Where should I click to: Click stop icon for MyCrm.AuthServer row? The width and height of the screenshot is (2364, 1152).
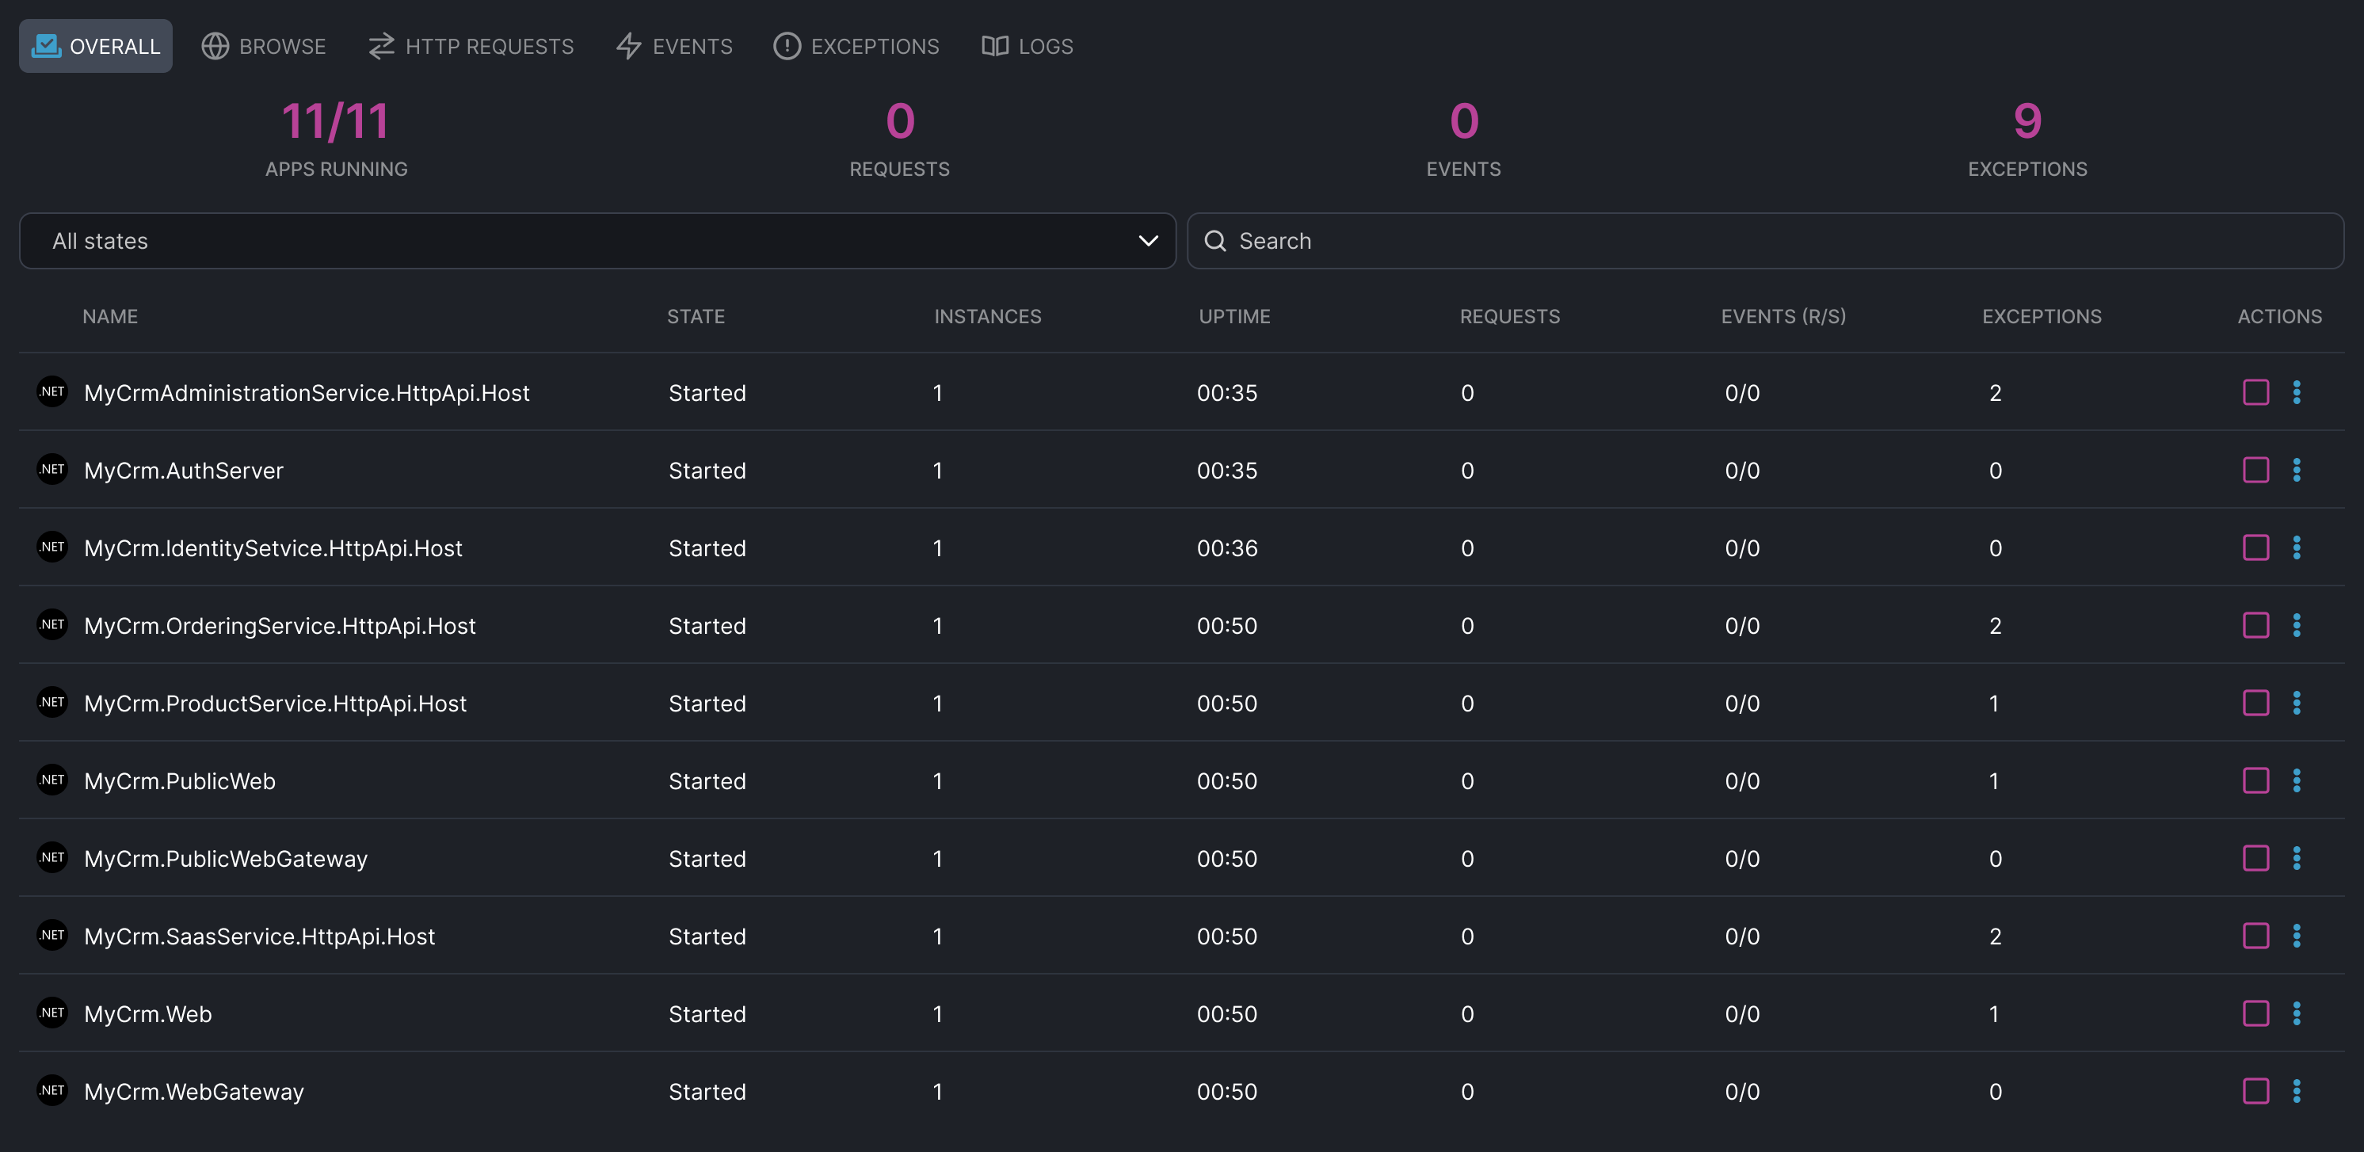(2255, 470)
